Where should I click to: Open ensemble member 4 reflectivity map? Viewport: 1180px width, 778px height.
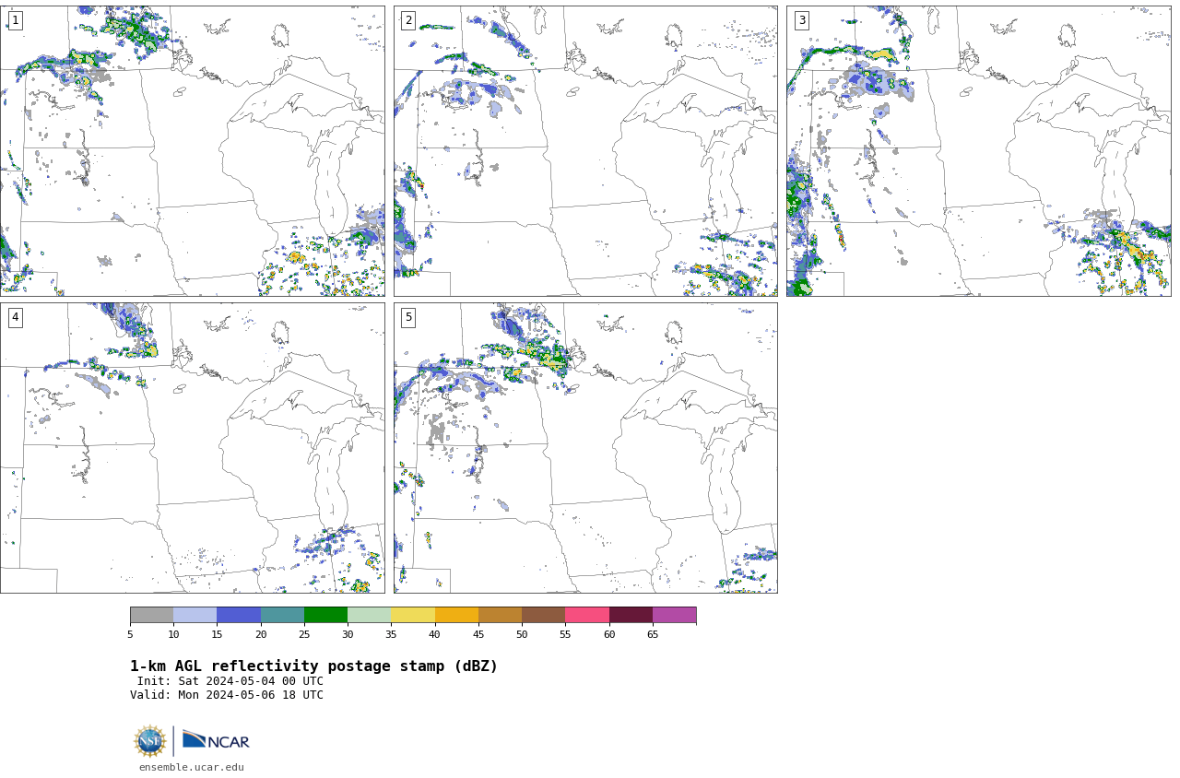pos(193,448)
